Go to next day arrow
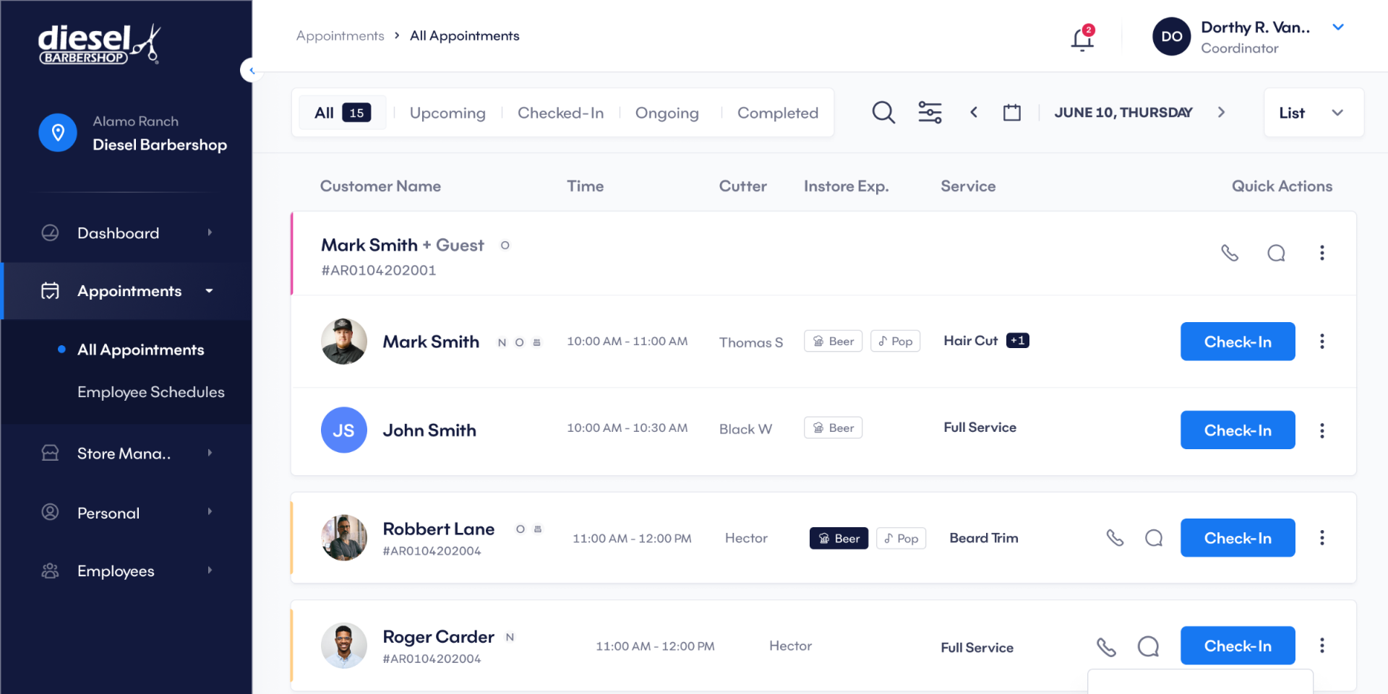1388x694 pixels. click(x=1221, y=112)
